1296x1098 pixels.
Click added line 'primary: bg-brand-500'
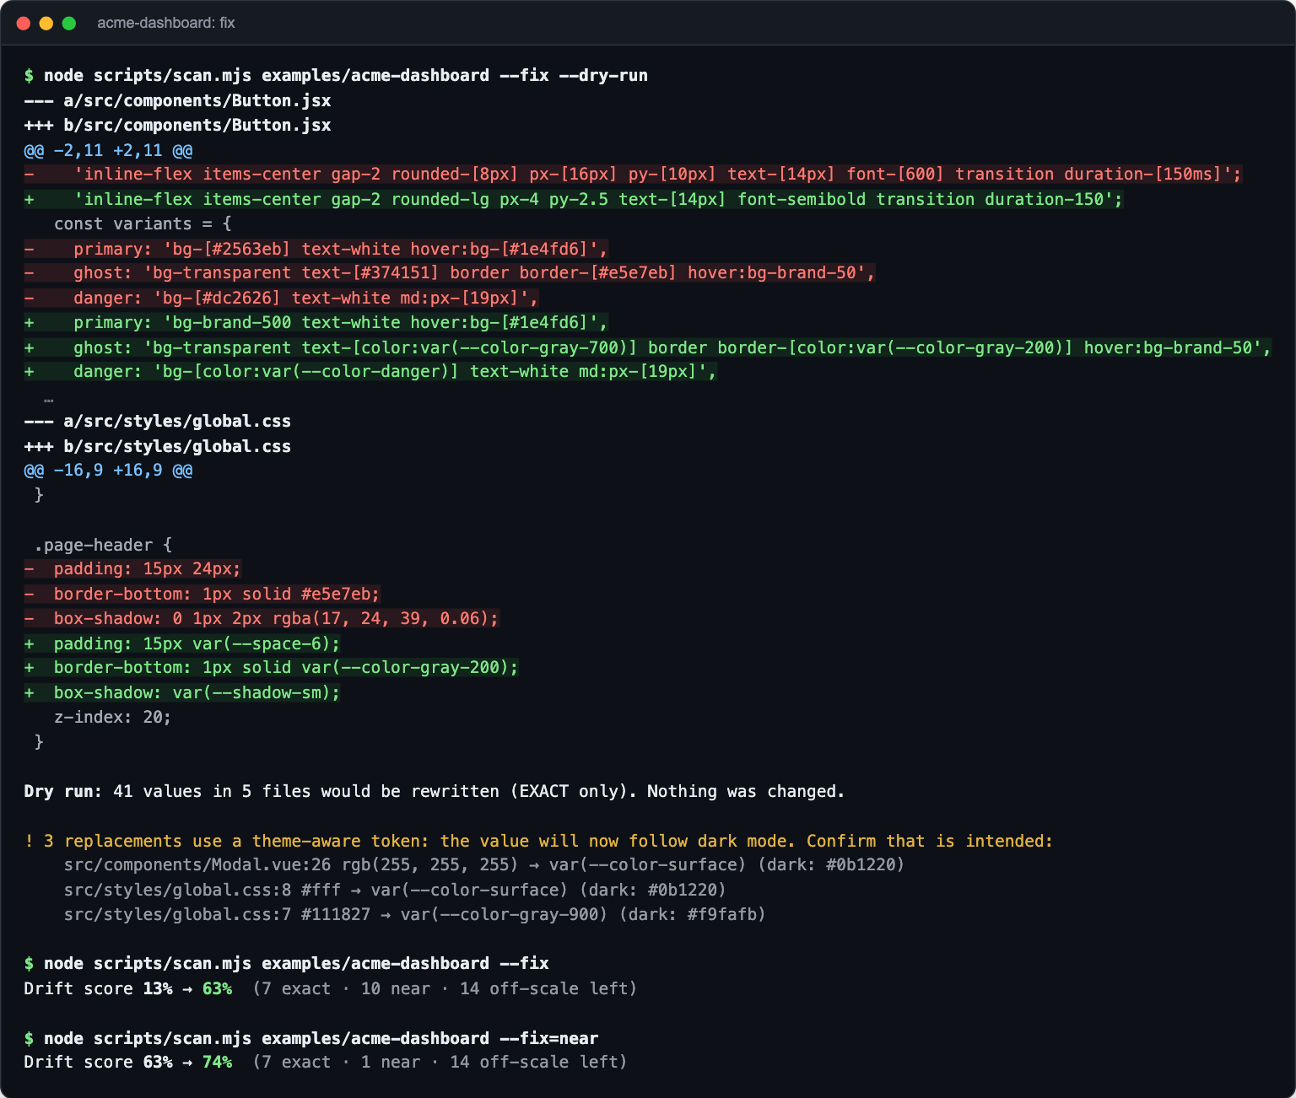(x=316, y=323)
